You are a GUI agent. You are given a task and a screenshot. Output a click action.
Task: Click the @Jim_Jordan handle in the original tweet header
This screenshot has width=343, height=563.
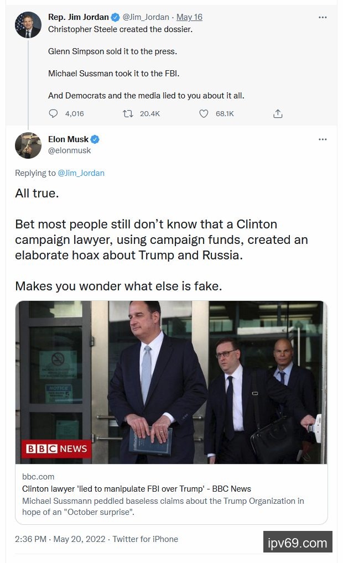(x=145, y=17)
